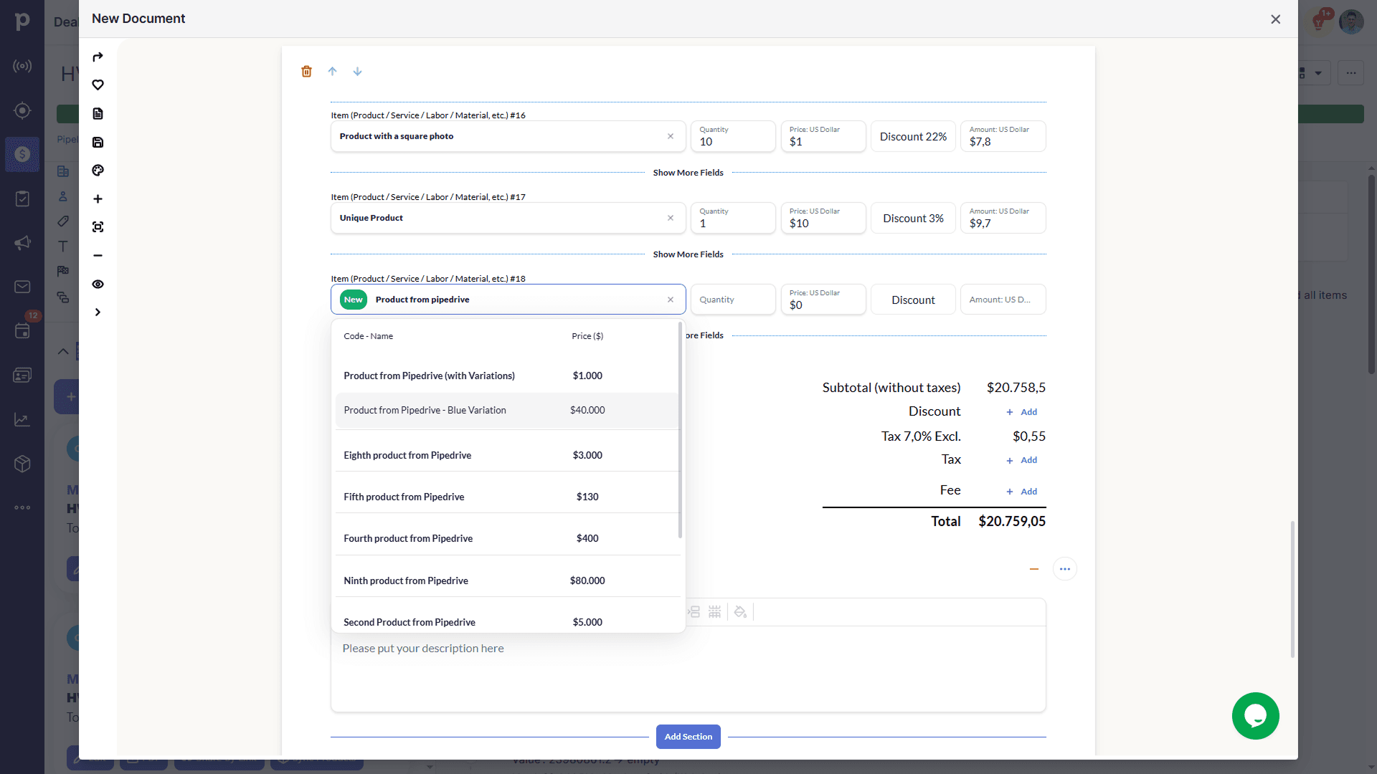Clear the 'Product with a square photo' item

pos(671,136)
